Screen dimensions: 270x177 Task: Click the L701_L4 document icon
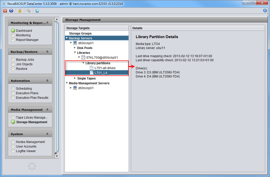92,73
